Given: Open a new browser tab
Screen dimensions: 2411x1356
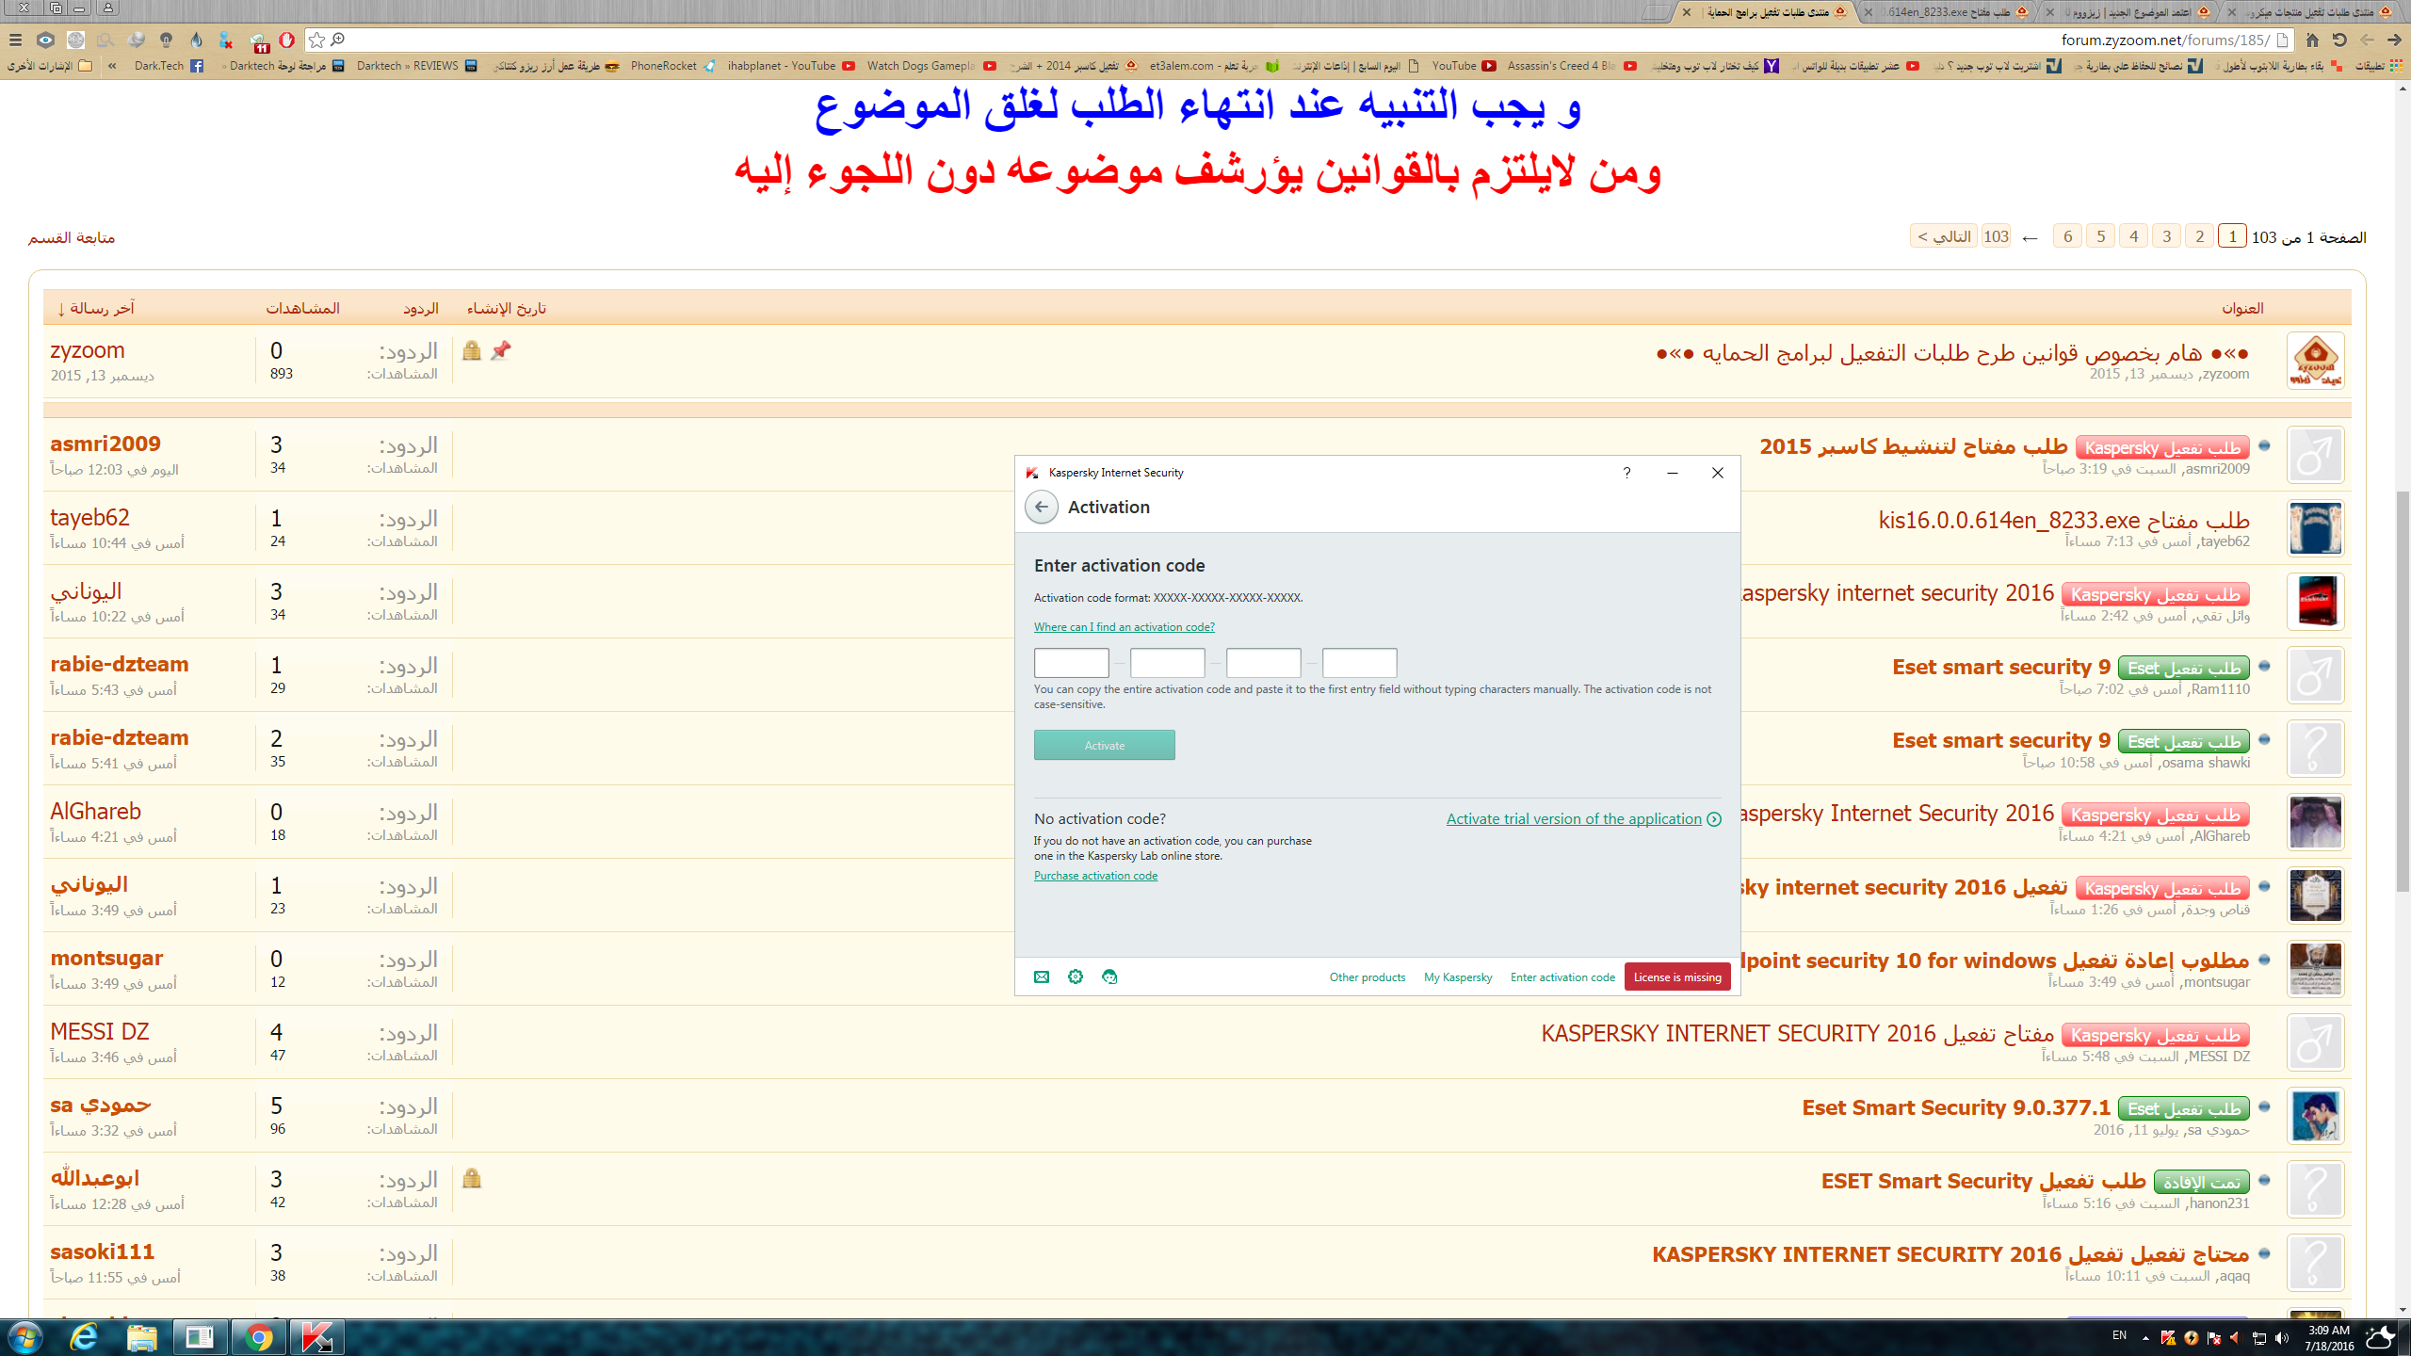Looking at the screenshot, I should (x=1656, y=12).
